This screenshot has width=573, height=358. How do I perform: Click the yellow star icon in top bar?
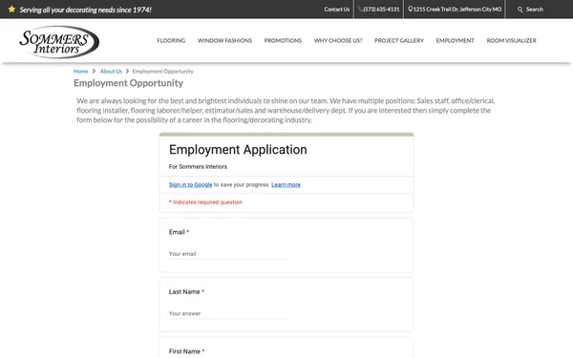(x=11, y=10)
